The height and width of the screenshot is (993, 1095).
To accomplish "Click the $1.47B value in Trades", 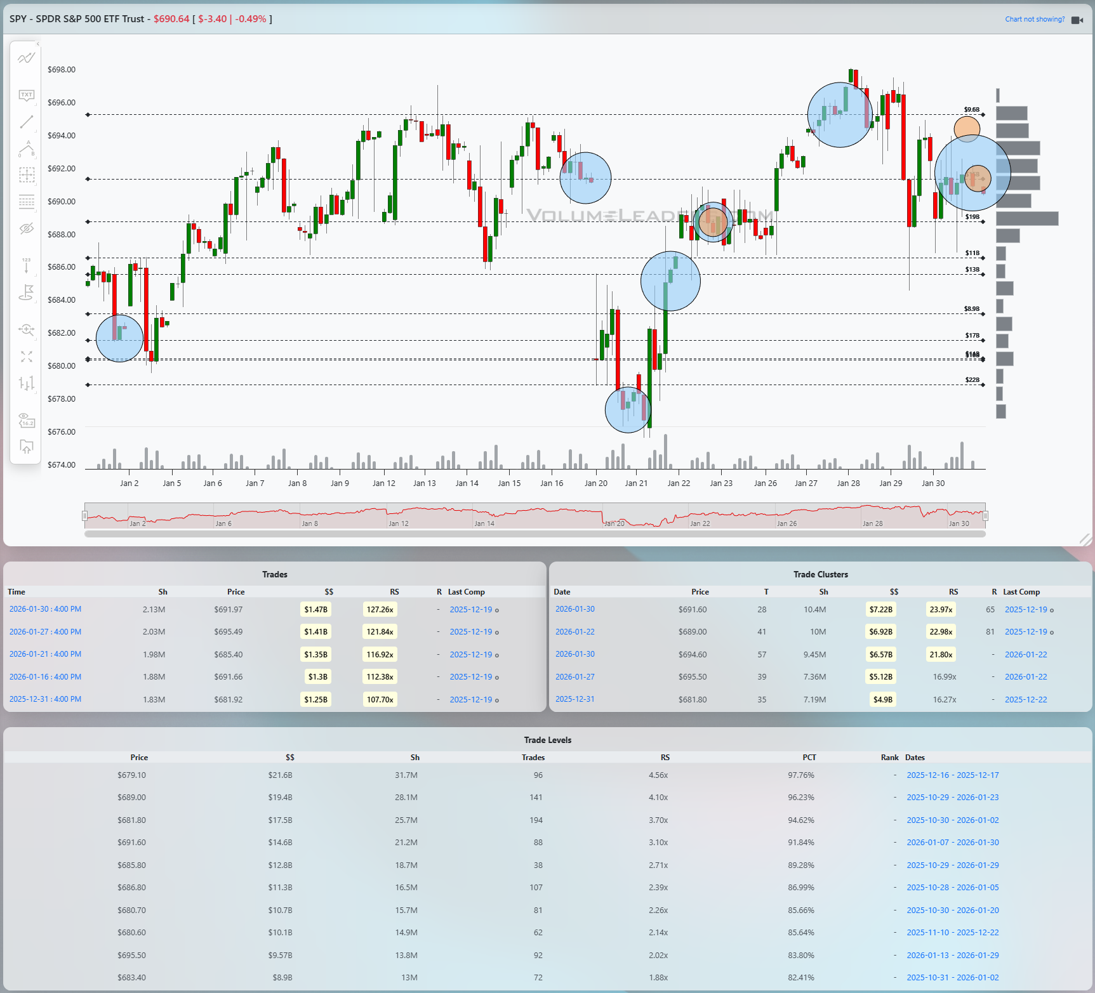I will [315, 610].
